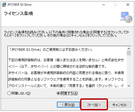
Task: Select the 同意する(A) radio button
Action: pos(58,93)
